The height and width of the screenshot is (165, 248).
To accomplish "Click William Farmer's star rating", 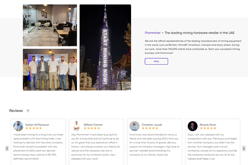I will coord(92,128).
